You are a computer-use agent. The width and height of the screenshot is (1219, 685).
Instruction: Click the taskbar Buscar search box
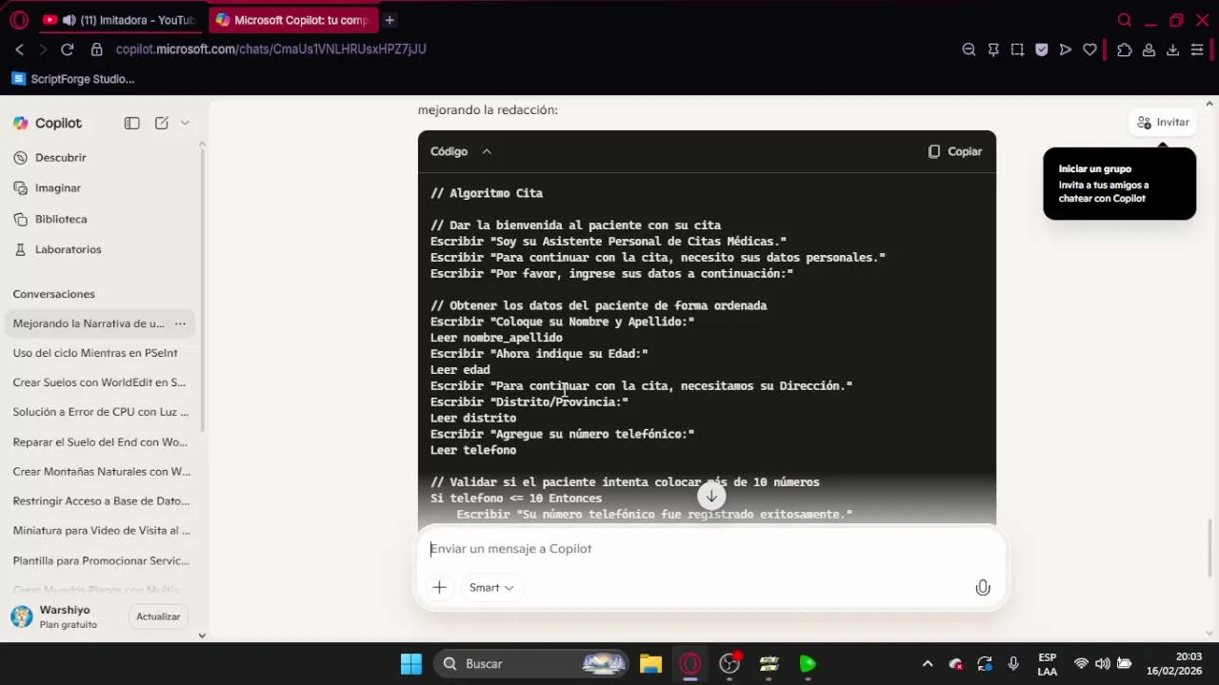[x=532, y=664]
